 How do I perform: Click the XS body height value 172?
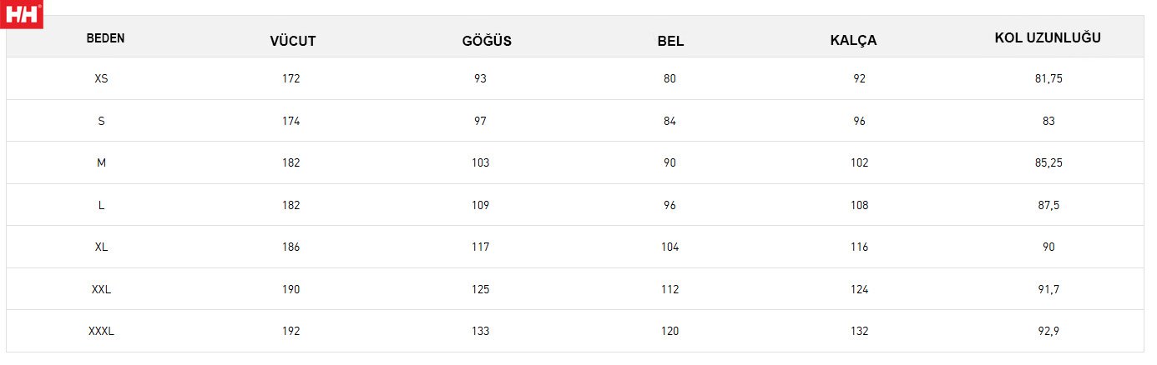[291, 78]
